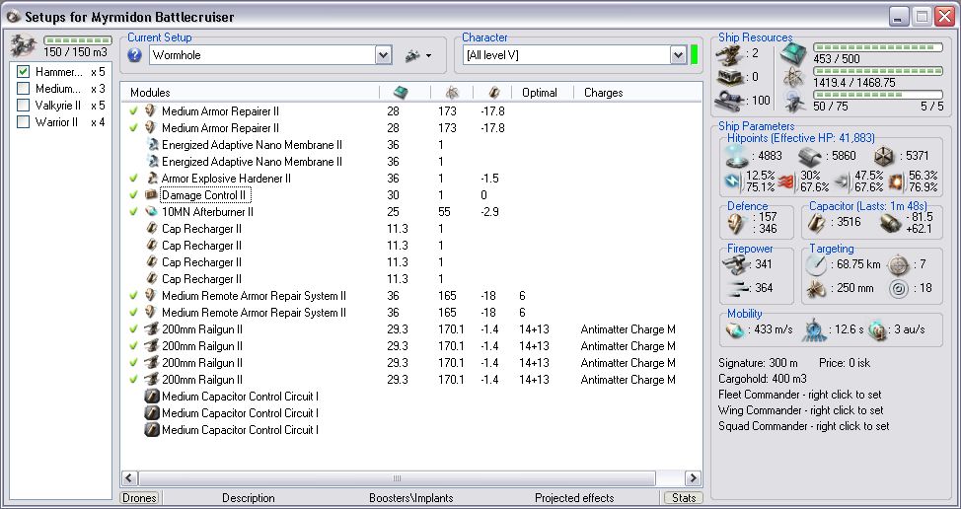Select the first Medium Remote Armor Repair System II
Screen dimensions: 961x509
[x=254, y=295]
